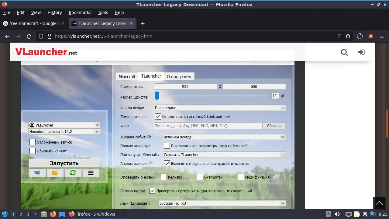This screenshot has width=389, height=219.
Task: Enable 'Показывать все параметры запуска Minecraft'
Action: point(167,146)
